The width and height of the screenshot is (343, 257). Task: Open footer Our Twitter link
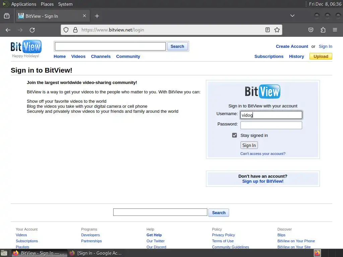point(155,241)
